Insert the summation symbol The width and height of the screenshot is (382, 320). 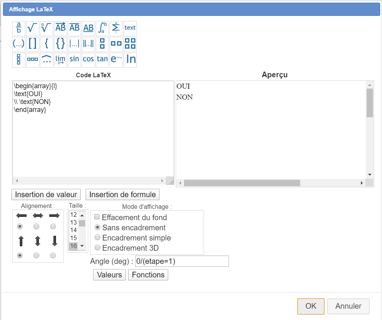[116, 28]
